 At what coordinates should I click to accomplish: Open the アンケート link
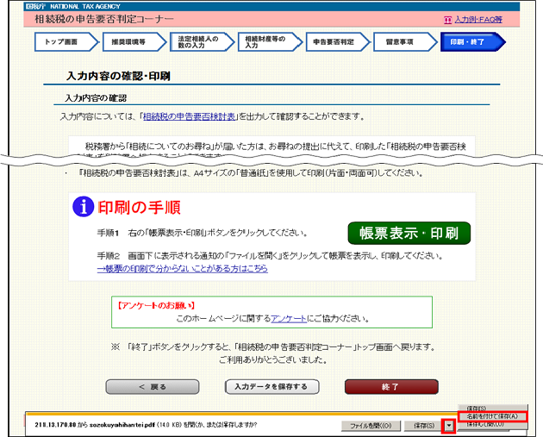(289, 319)
